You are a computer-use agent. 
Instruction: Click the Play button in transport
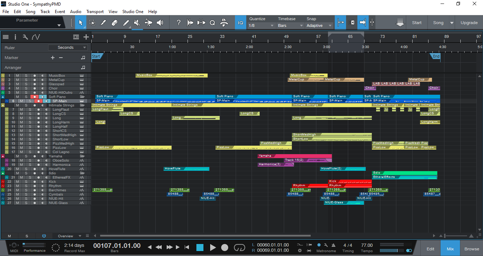point(213,248)
